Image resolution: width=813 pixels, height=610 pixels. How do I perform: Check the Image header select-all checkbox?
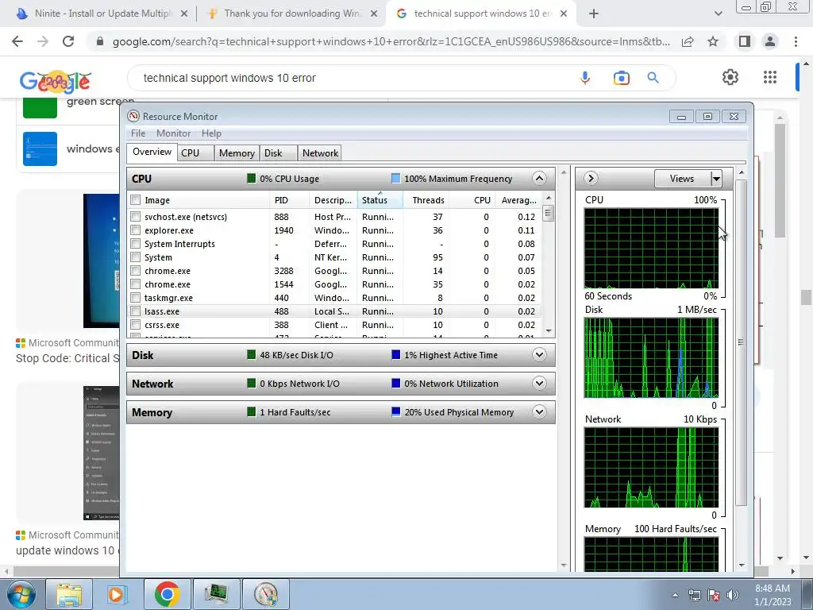(135, 200)
